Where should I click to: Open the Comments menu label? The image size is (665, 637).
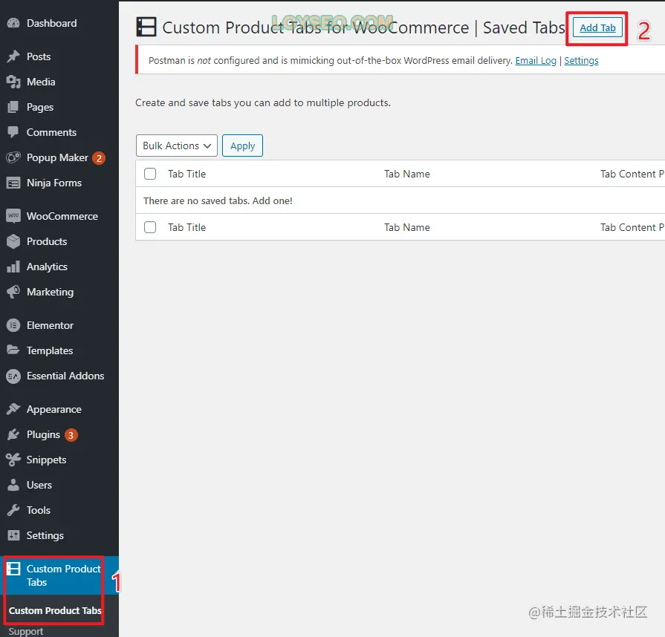tap(51, 132)
